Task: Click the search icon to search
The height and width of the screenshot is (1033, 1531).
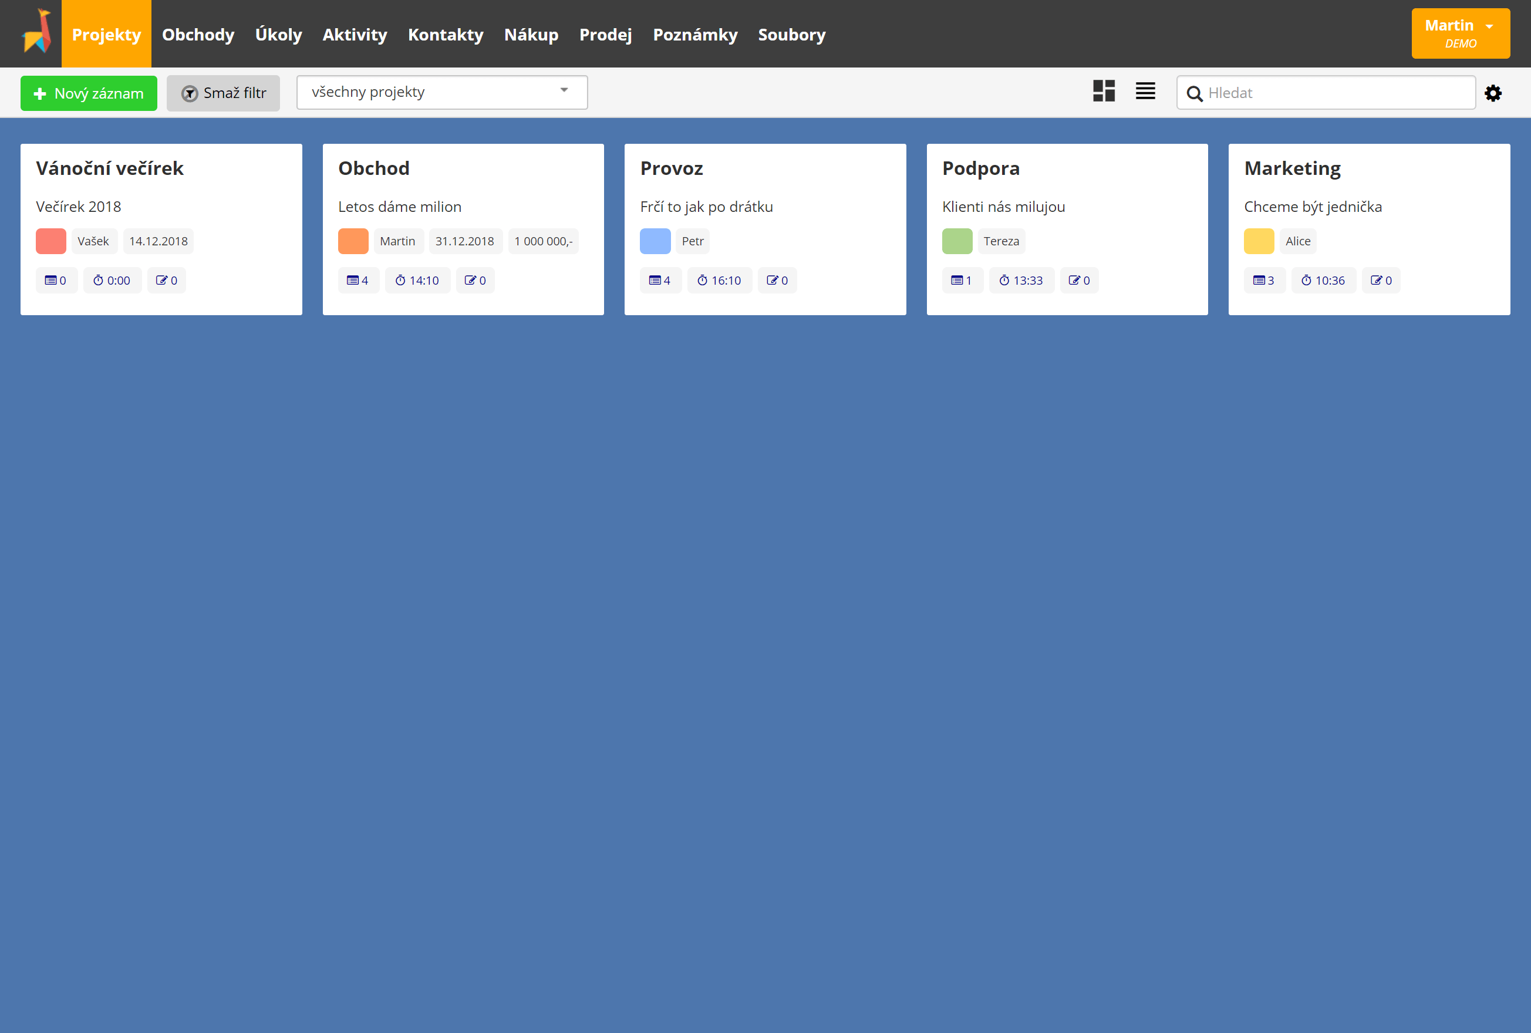Action: coord(1196,92)
